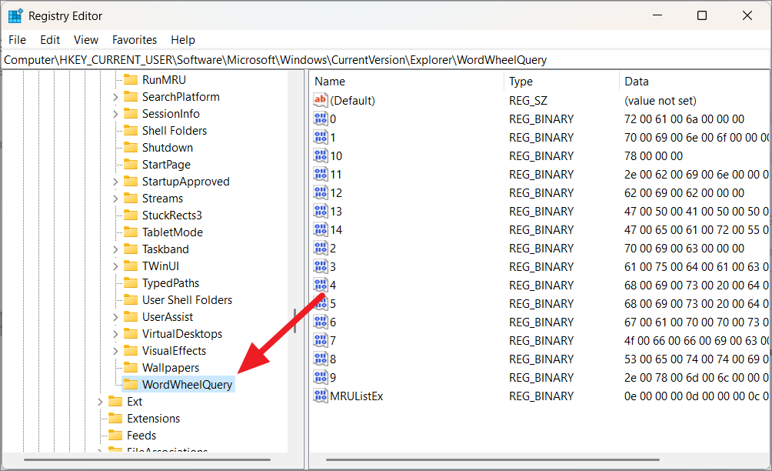The width and height of the screenshot is (772, 471).
Task: Click the binary icon for value 10
Action: pyautogui.click(x=321, y=155)
